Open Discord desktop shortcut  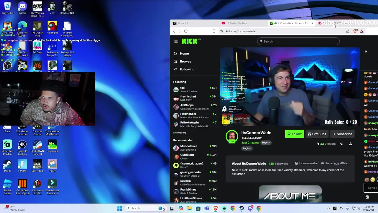22,8
